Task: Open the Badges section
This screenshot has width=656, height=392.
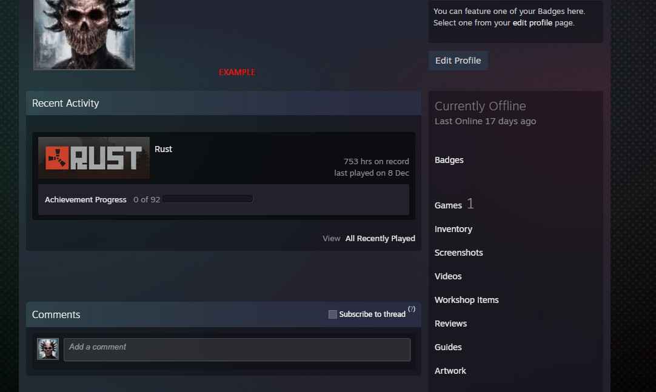Action: 449,160
